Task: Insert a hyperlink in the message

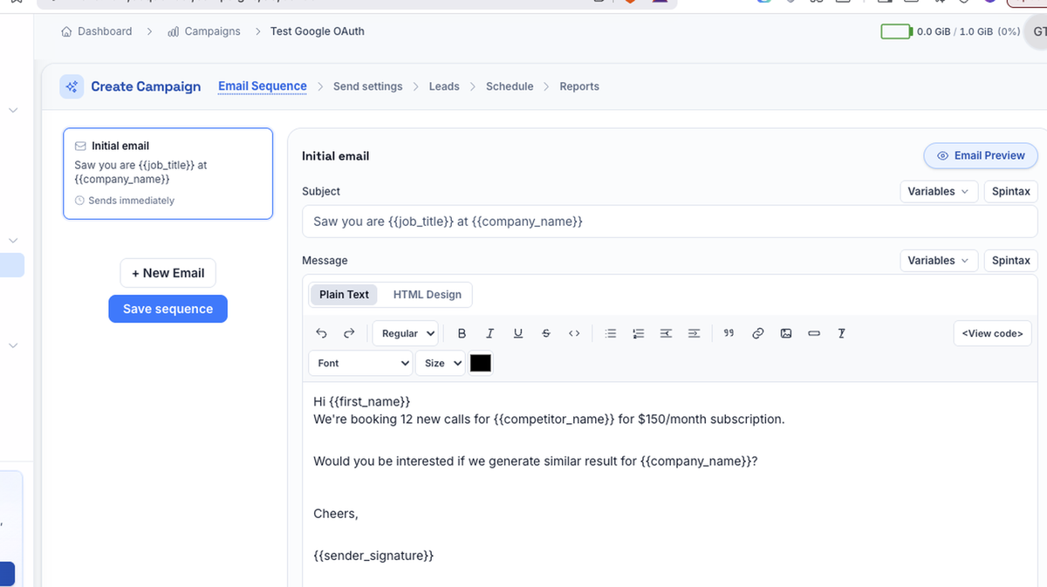Action: (758, 333)
